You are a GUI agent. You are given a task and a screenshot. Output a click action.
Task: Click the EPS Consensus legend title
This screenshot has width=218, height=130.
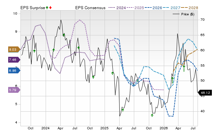(x=90, y=8)
